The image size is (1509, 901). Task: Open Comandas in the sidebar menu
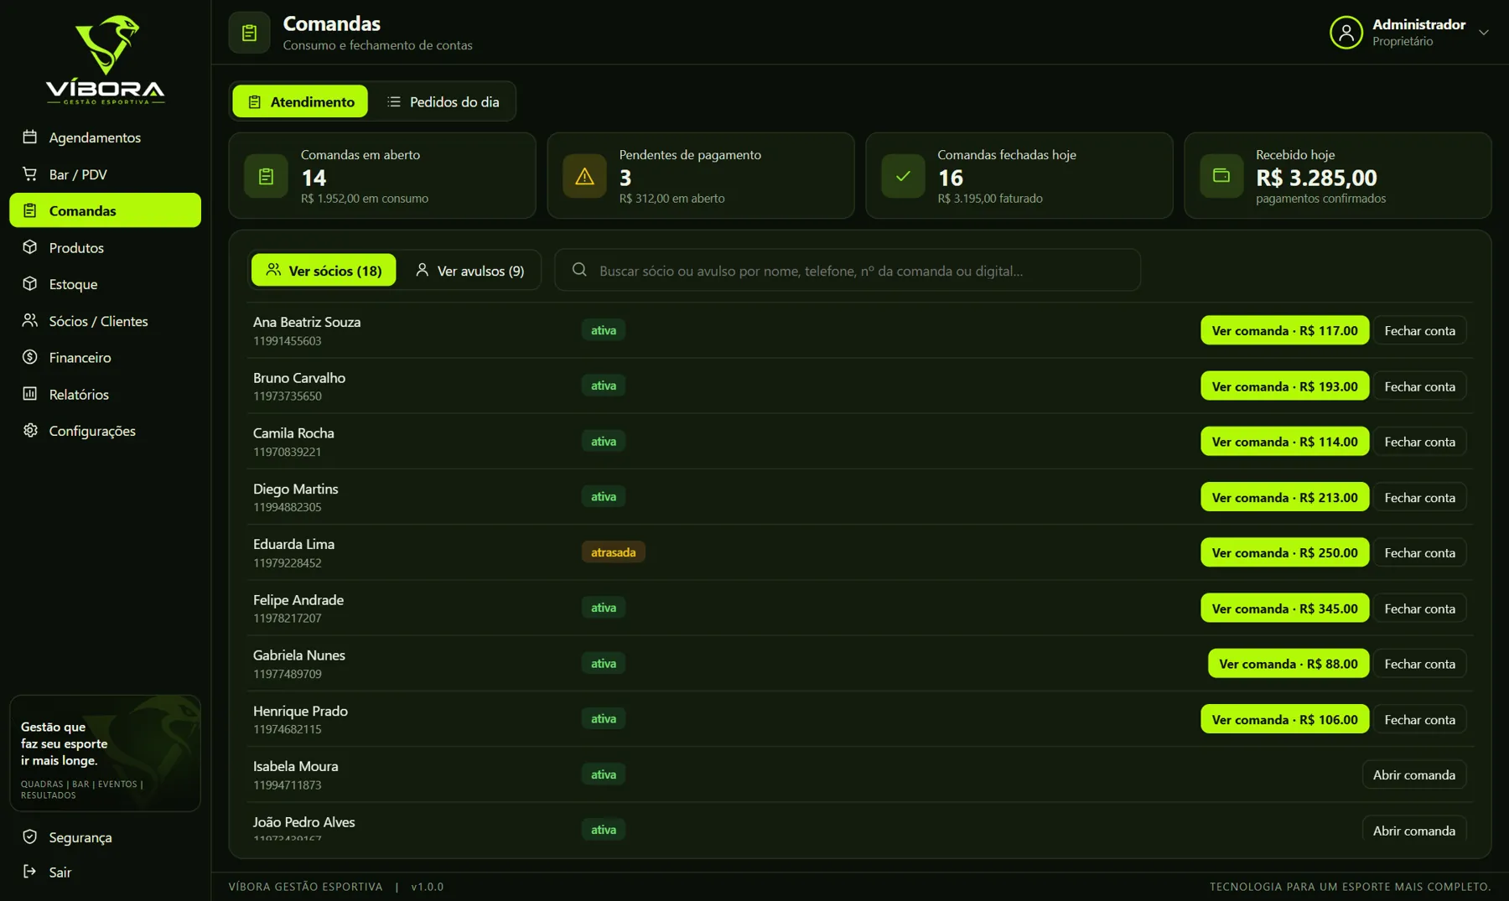tap(105, 210)
